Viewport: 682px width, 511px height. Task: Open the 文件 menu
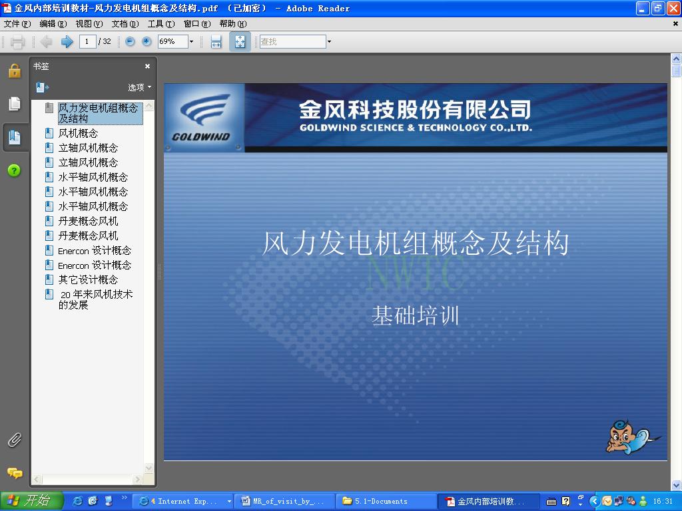pos(16,24)
